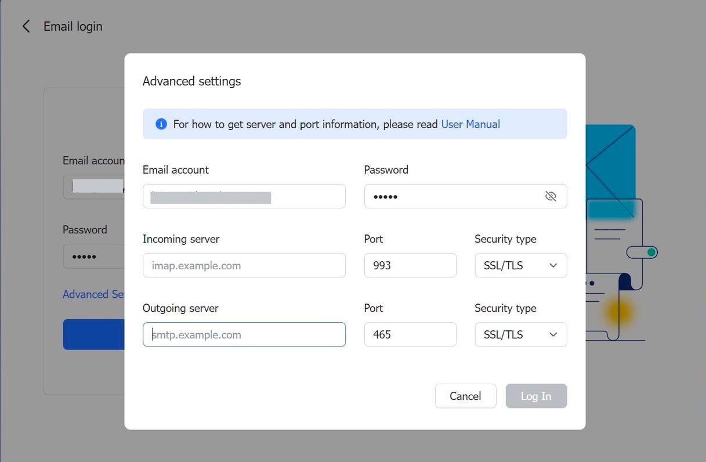Click the Outgoing server smtp.example.com field
The image size is (706, 462).
tap(244, 334)
